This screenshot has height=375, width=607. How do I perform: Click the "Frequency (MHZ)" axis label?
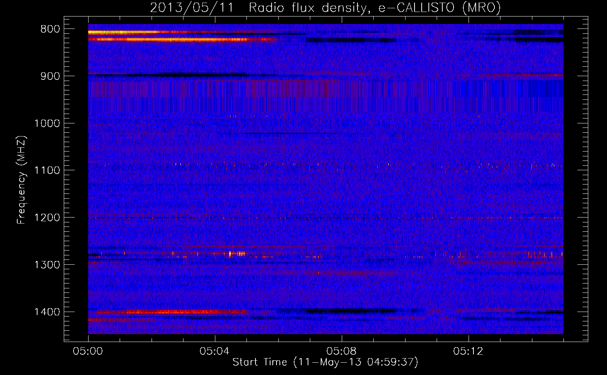(22, 180)
